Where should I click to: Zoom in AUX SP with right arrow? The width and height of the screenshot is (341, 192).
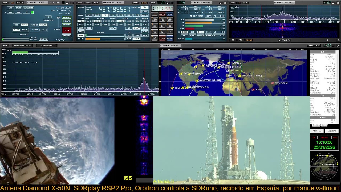point(289,40)
